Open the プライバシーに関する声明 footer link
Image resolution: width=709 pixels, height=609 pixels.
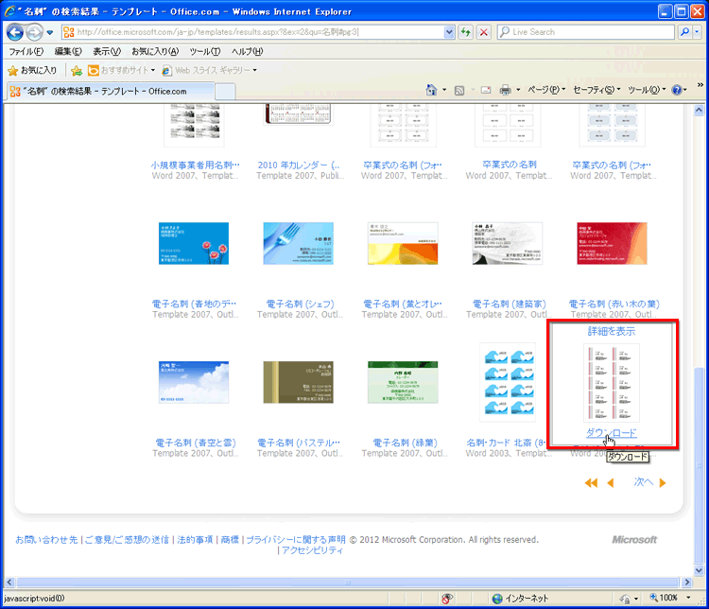(x=296, y=540)
